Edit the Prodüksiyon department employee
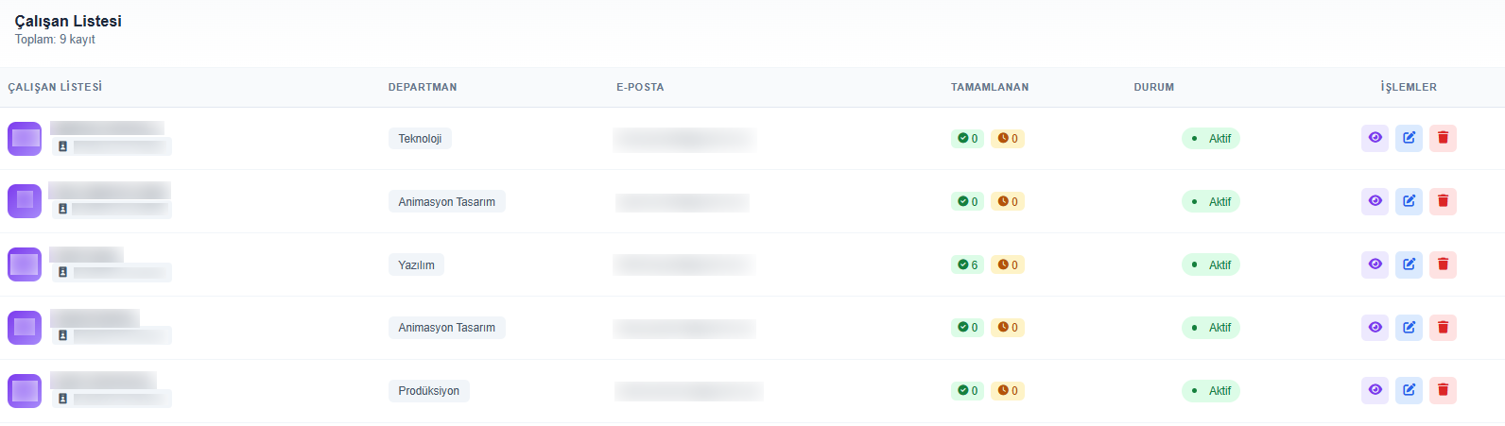 (x=1409, y=390)
